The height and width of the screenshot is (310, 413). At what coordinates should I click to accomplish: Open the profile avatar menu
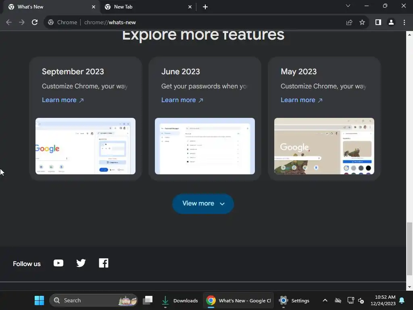[x=391, y=23]
